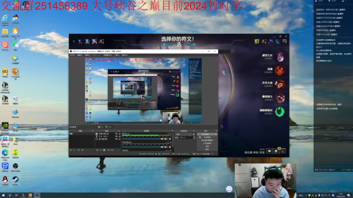The width and height of the screenshot is (353, 198).
Task: Open OBS Tools menu
Action: point(117,55)
